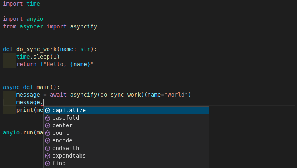Click the await keyword in the message assignment
Screen dimensions: 297x168
tap(58, 95)
